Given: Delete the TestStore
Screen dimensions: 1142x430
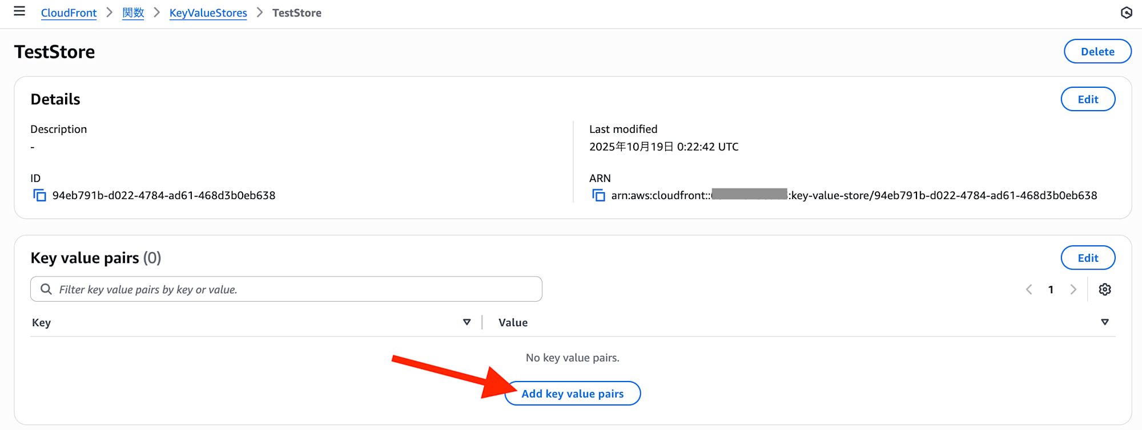Looking at the screenshot, I should (1097, 51).
